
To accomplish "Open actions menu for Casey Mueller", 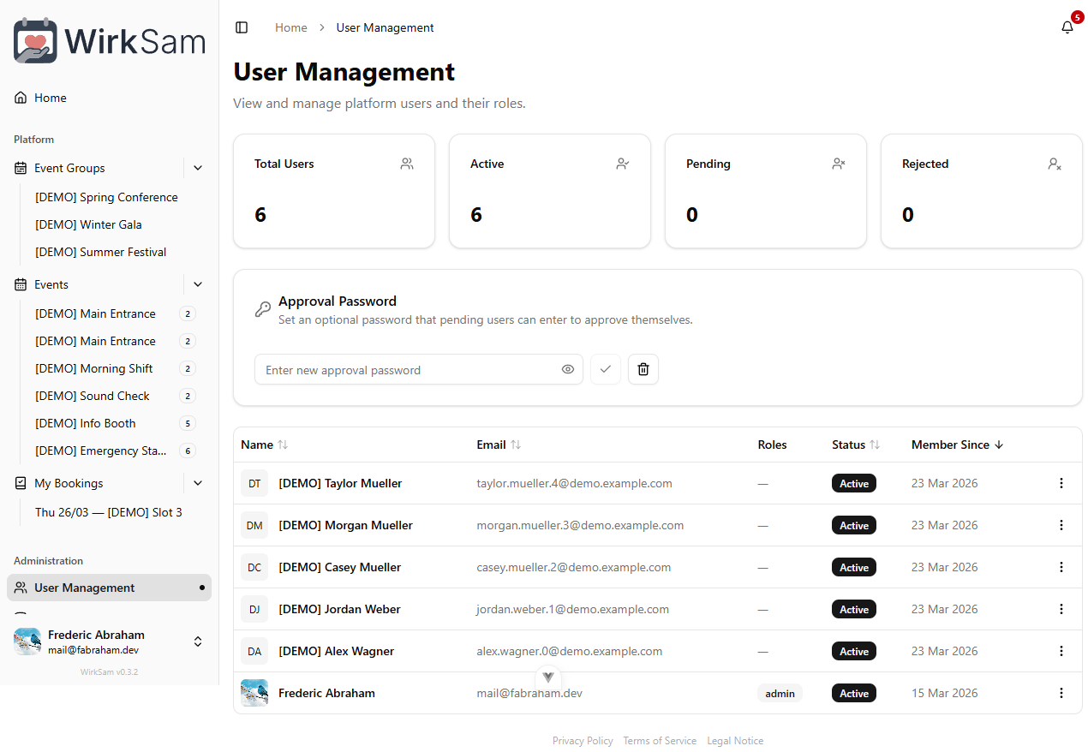I will pos(1061,567).
